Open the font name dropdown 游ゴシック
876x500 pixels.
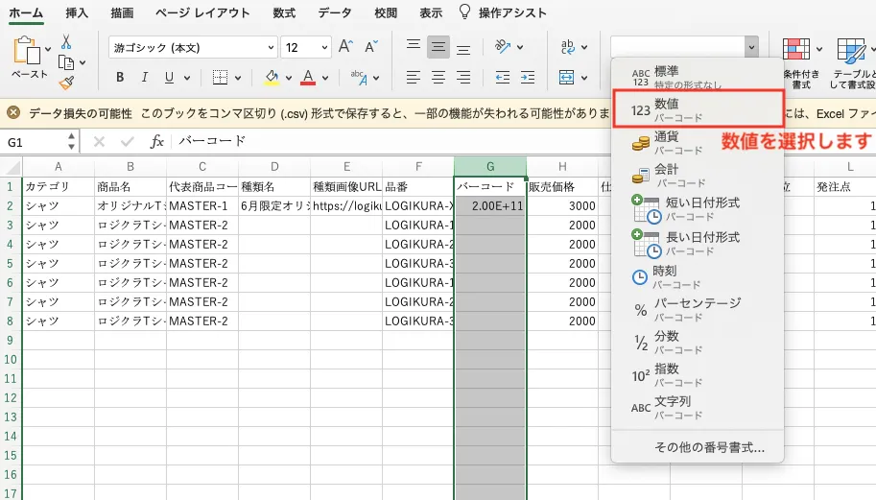tap(193, 47)
